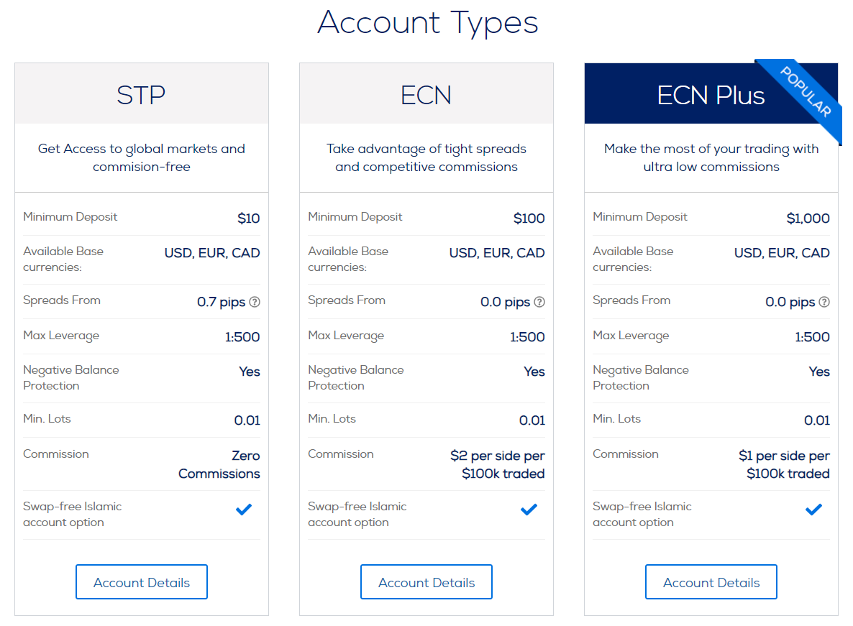Image resolution: width=853 pixels, height=626 pixels.
Task: Click the STP 0.7 pips spread value
Action: (x=221, y=303)
